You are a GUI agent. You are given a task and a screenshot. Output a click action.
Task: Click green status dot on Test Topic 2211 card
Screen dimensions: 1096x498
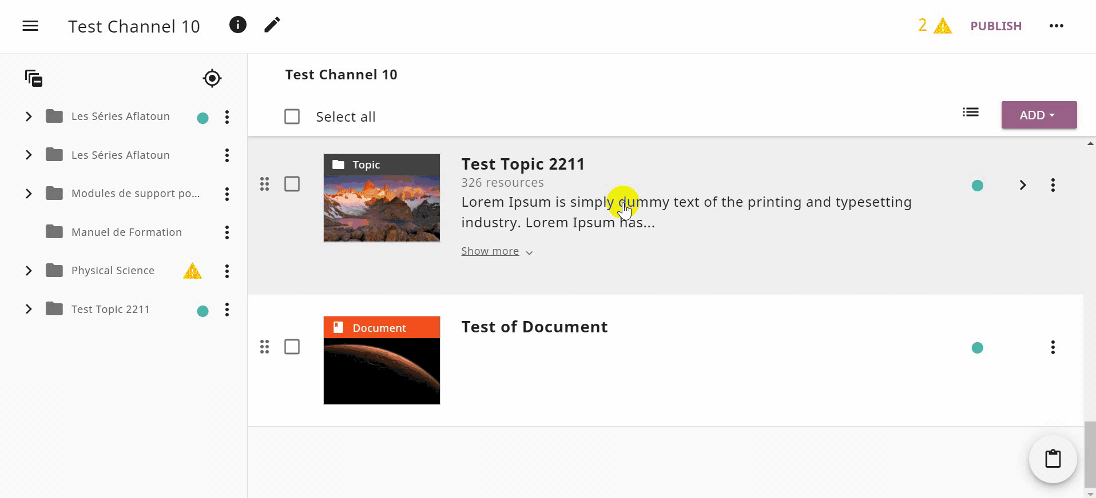pyautogui.click(x=978, y=186)
